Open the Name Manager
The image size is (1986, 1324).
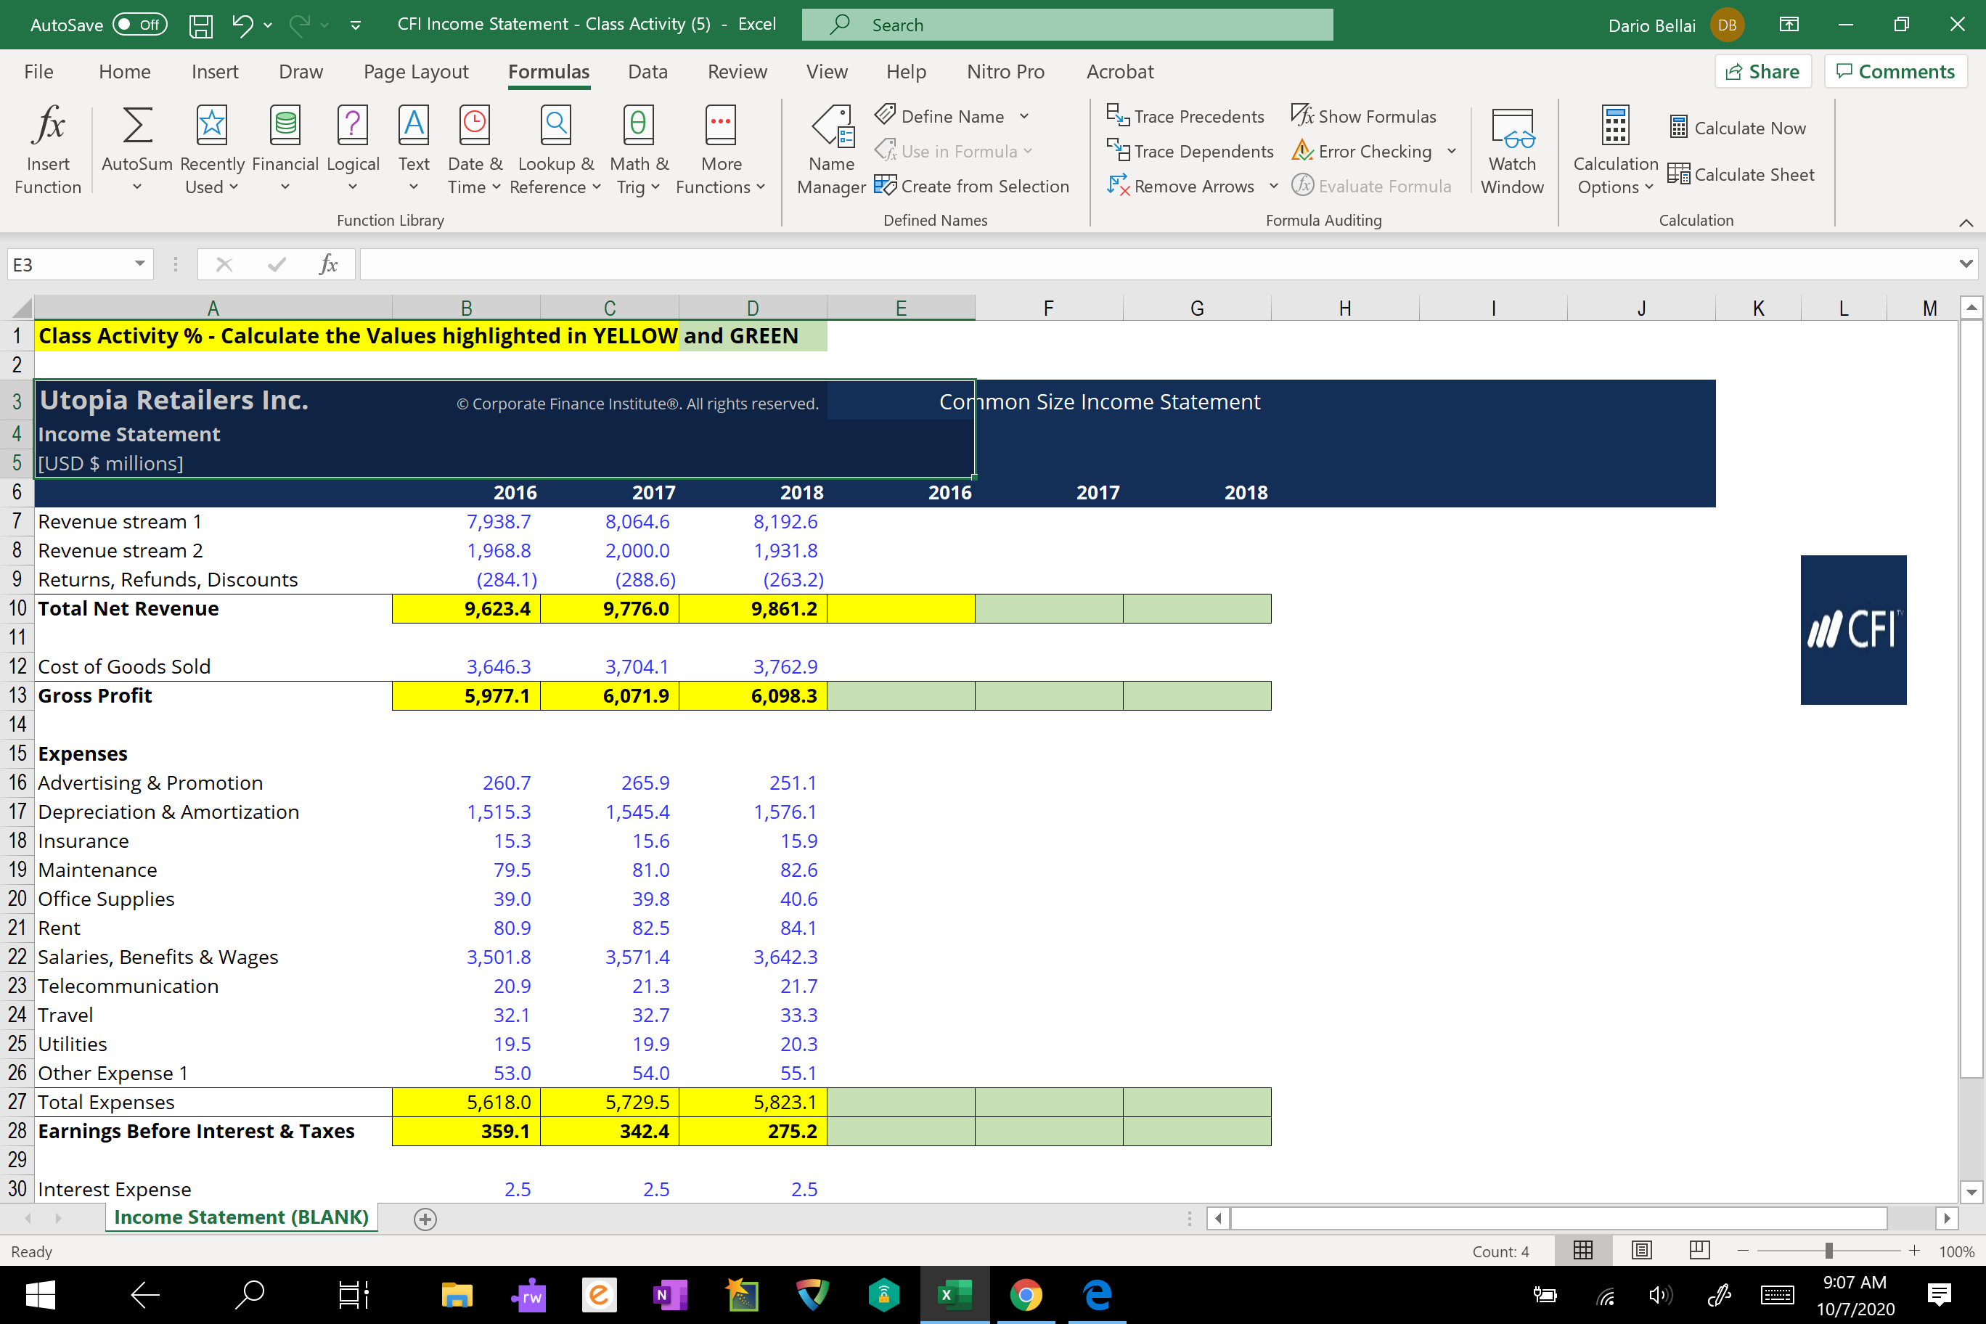click(x=832, y=150)
